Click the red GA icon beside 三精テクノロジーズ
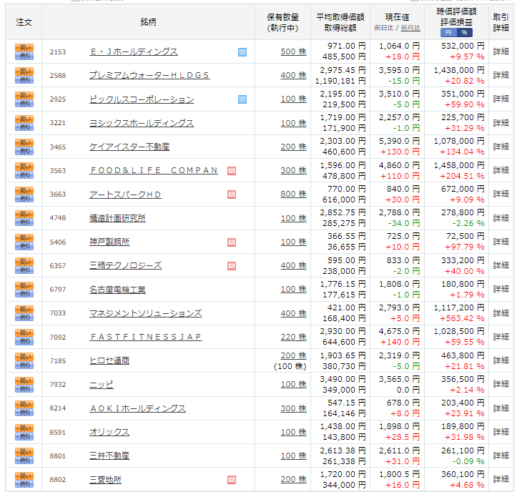 (x=232, y=266)
